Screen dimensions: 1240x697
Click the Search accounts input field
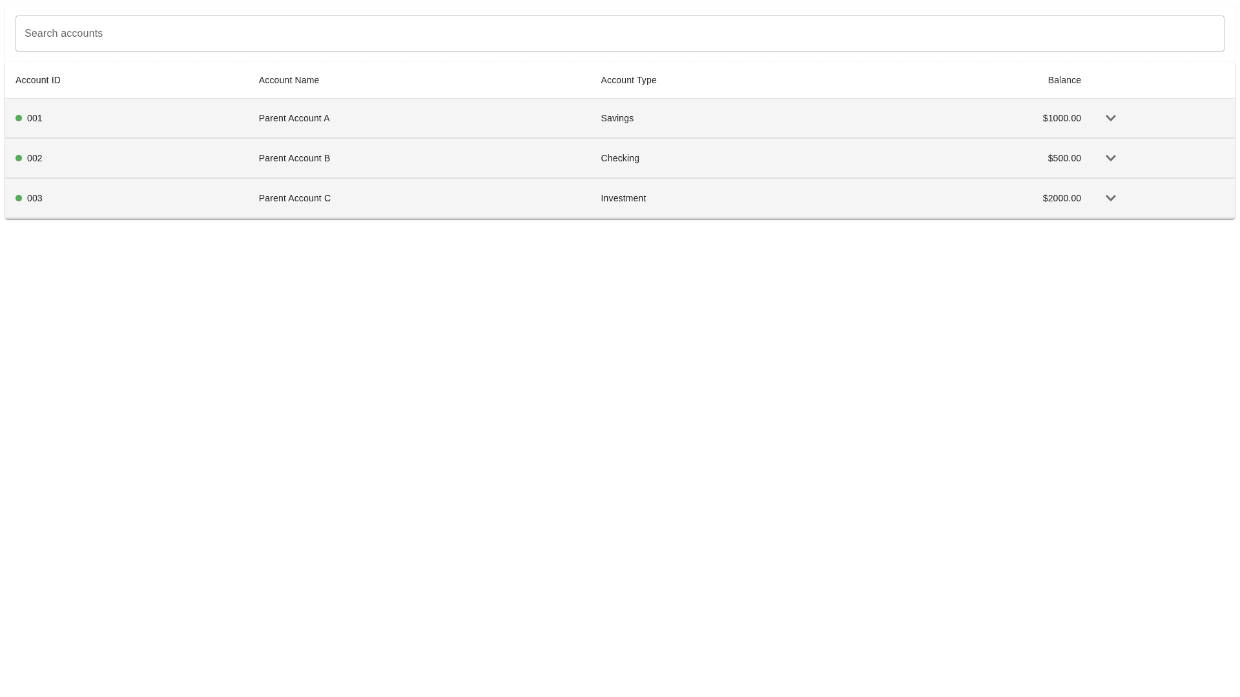pos(619,34)
